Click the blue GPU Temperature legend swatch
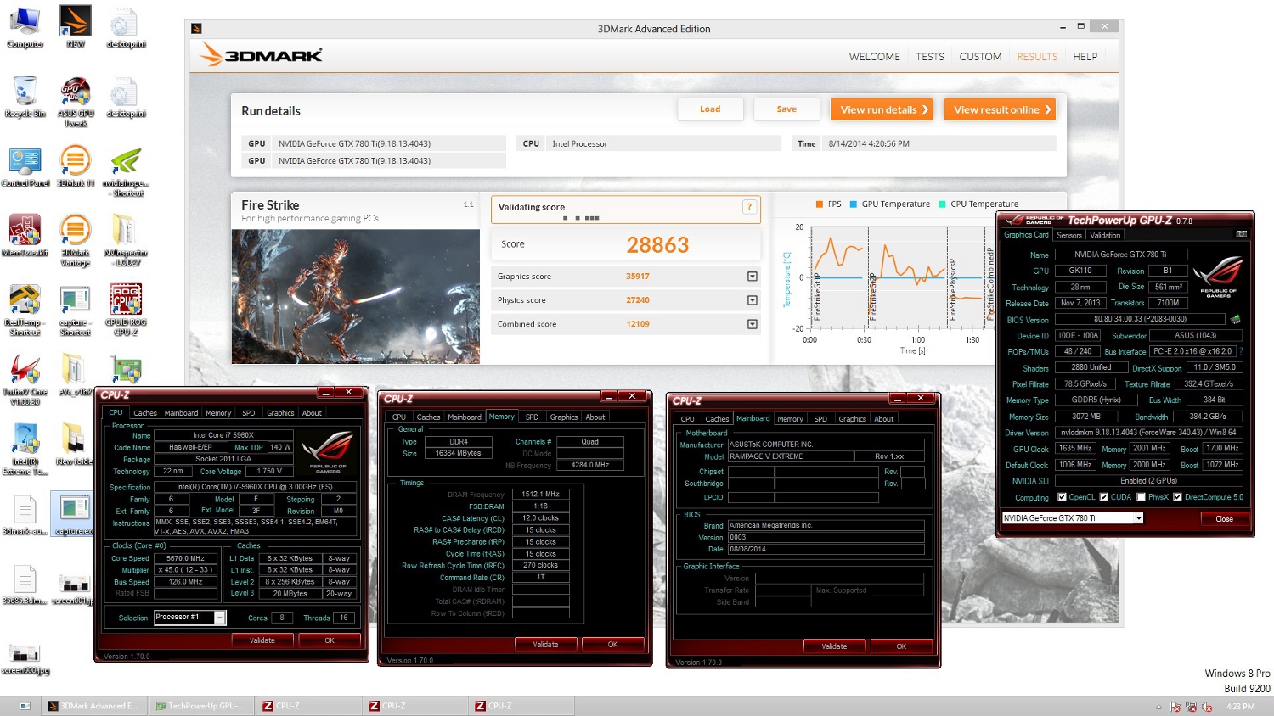 [853, 204]
